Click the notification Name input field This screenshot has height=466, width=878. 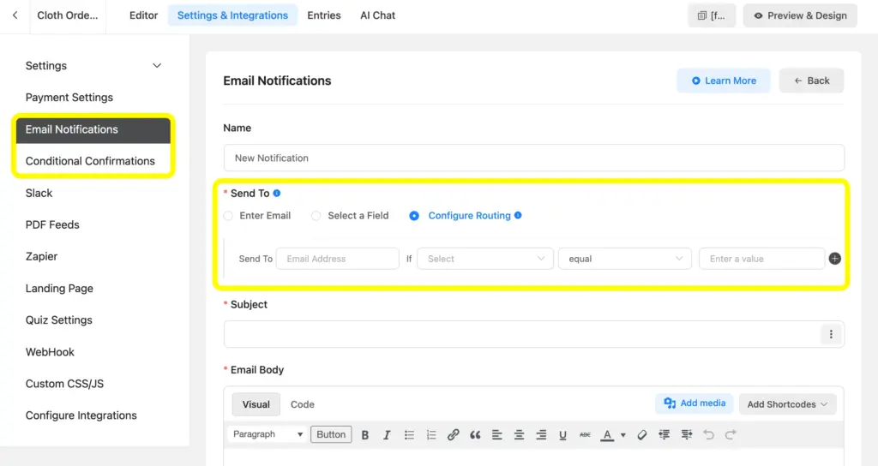[x=533, y=158]
